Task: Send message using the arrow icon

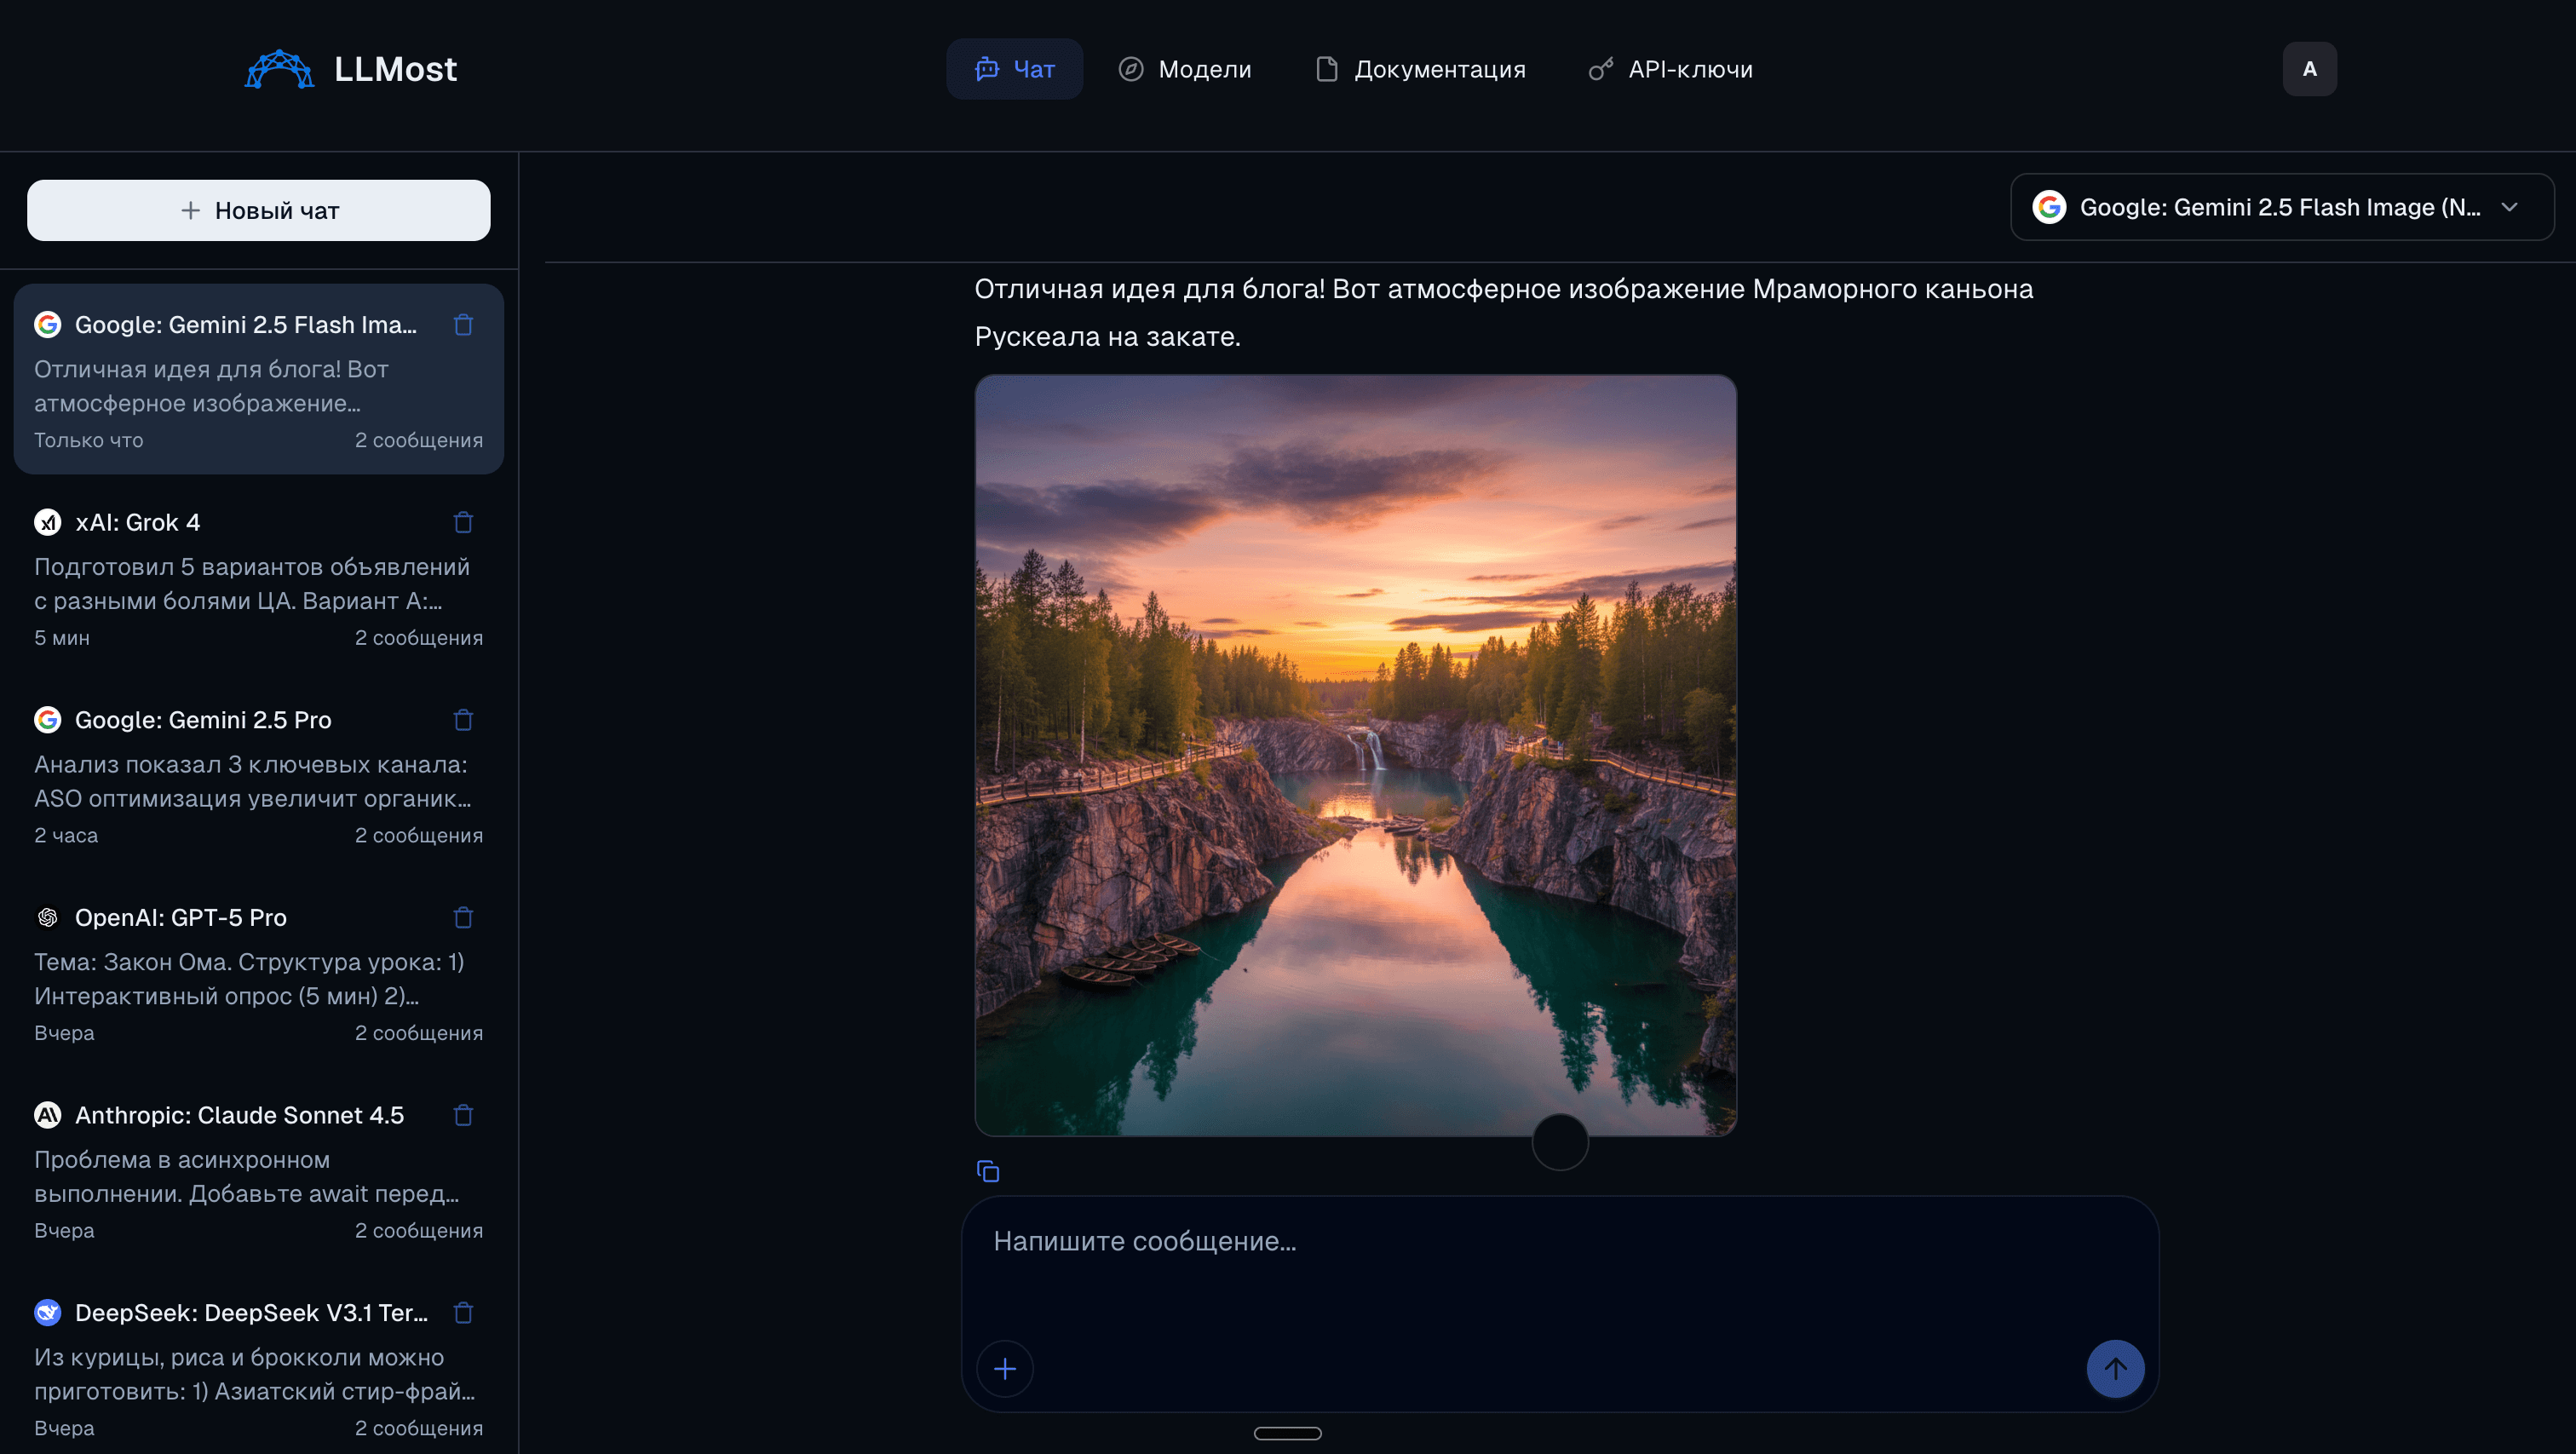Action: pos(2115,1368)
